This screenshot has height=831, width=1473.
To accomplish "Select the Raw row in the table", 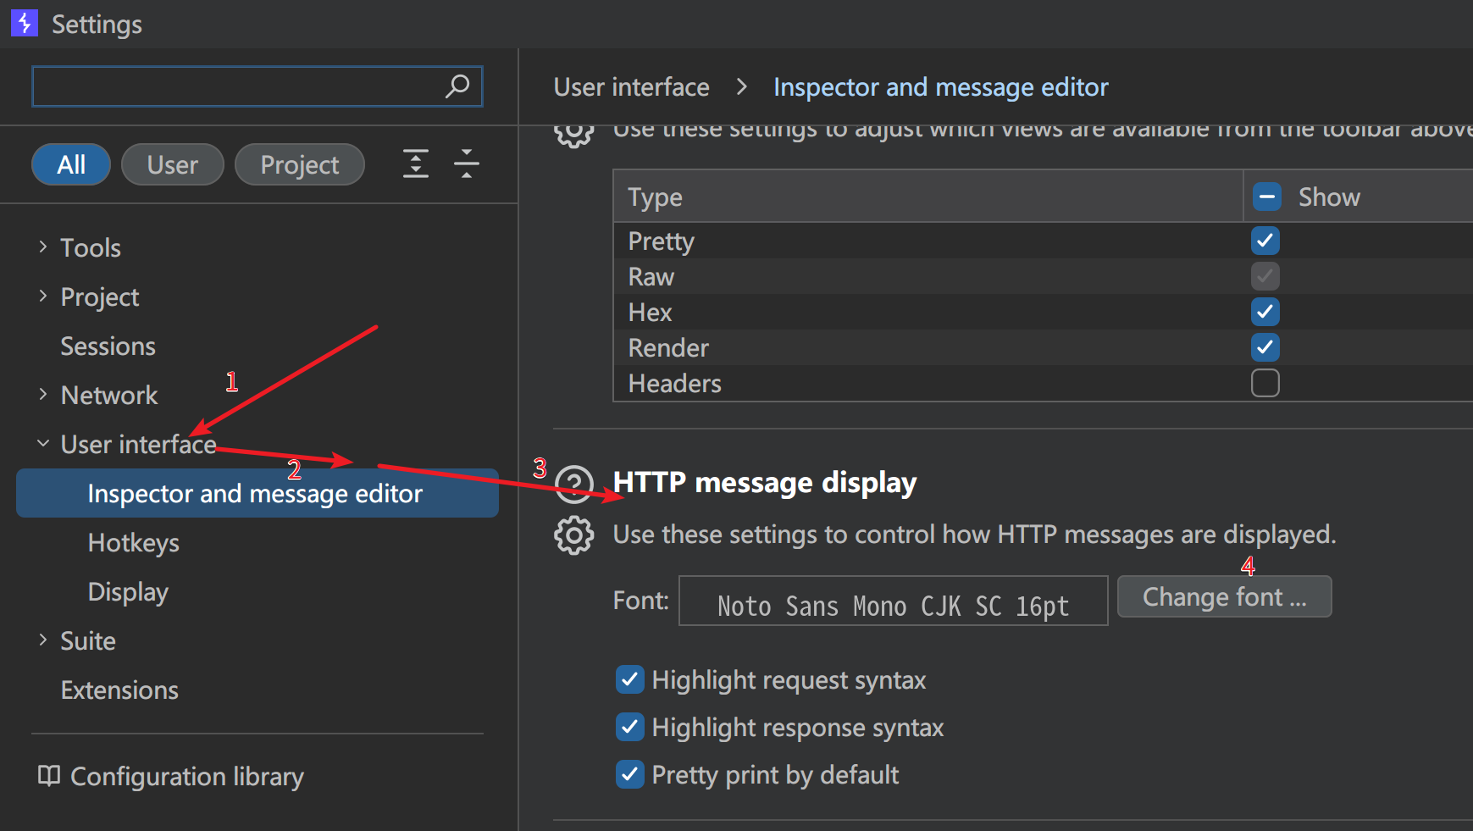I will [1043, 276].
